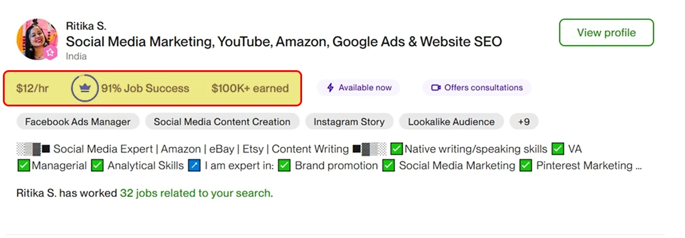Click the 91% Job Success text
The width and height of the screenshot is (685, 238).
click(145, 88)
